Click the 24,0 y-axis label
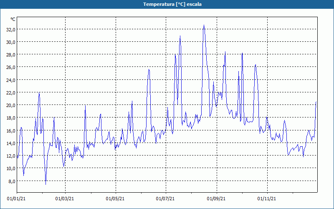Image resolution: width=334 pixels, height=209 pixels. coord(11,80)
